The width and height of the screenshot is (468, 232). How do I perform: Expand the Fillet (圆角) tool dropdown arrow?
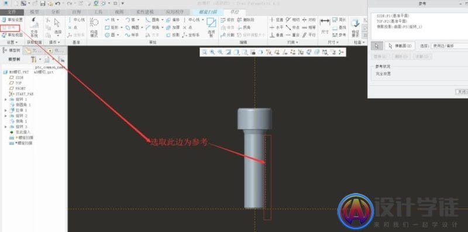point(163,20)
